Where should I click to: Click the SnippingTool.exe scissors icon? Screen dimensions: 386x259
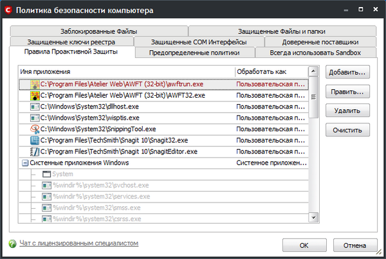(x=34, y=129)
